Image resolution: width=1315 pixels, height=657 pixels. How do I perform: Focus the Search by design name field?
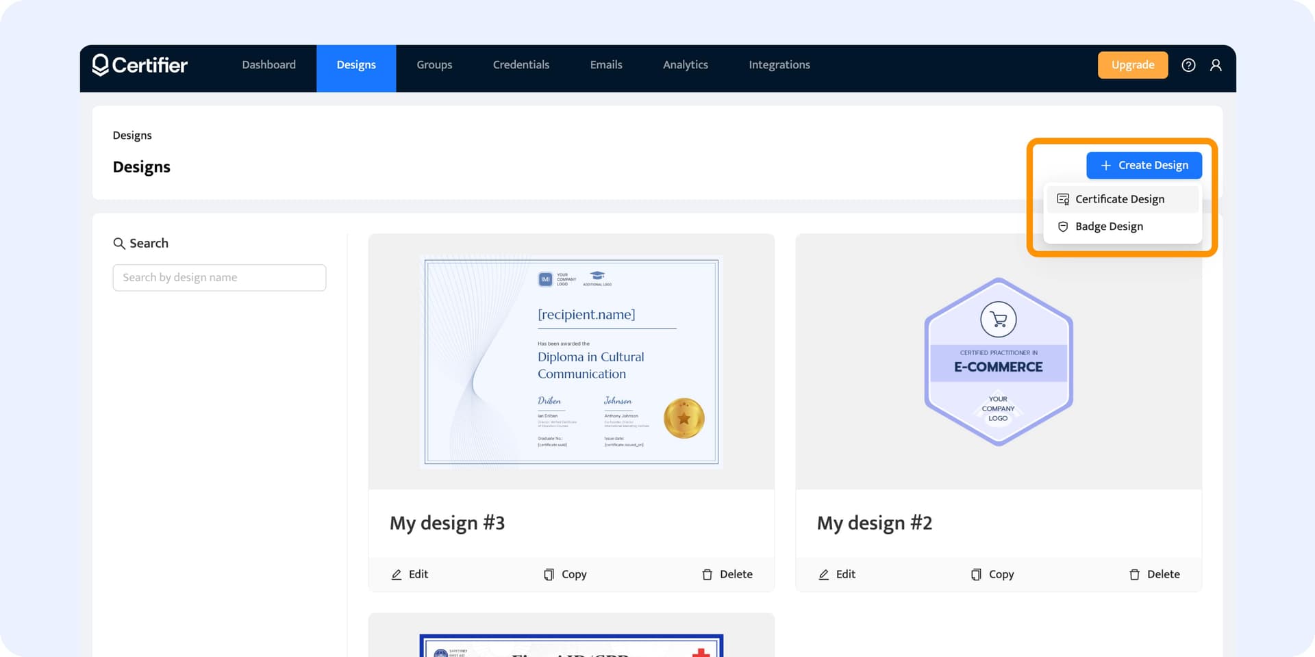coord(219,278)
